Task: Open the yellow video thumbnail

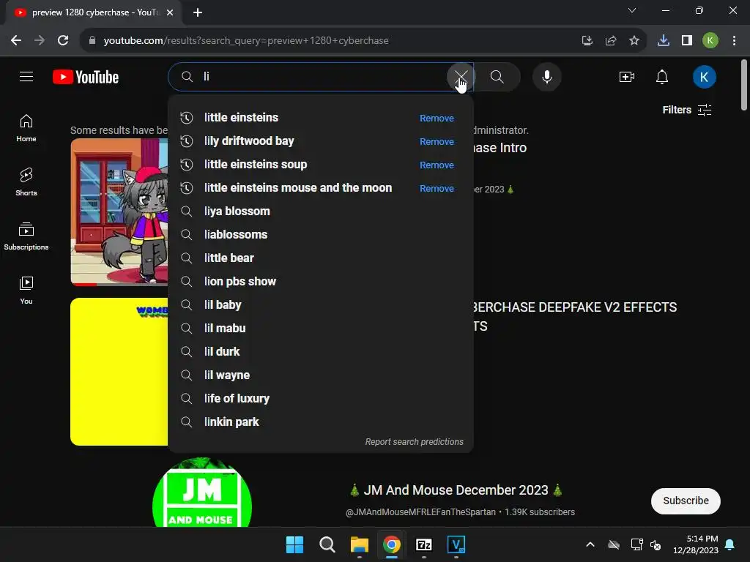Action: [x=119, y=372]
